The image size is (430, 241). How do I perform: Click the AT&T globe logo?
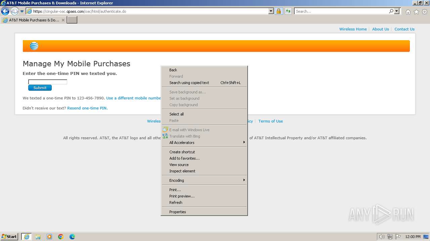click(x=34, y=46)
